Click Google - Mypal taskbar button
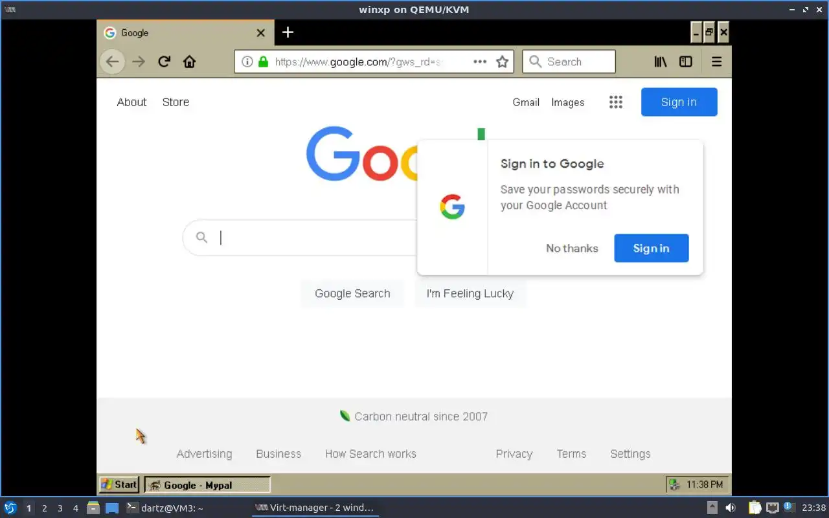The width and height of the screenshot is (829, 518). pyautogui.click(x=207, y=485)
